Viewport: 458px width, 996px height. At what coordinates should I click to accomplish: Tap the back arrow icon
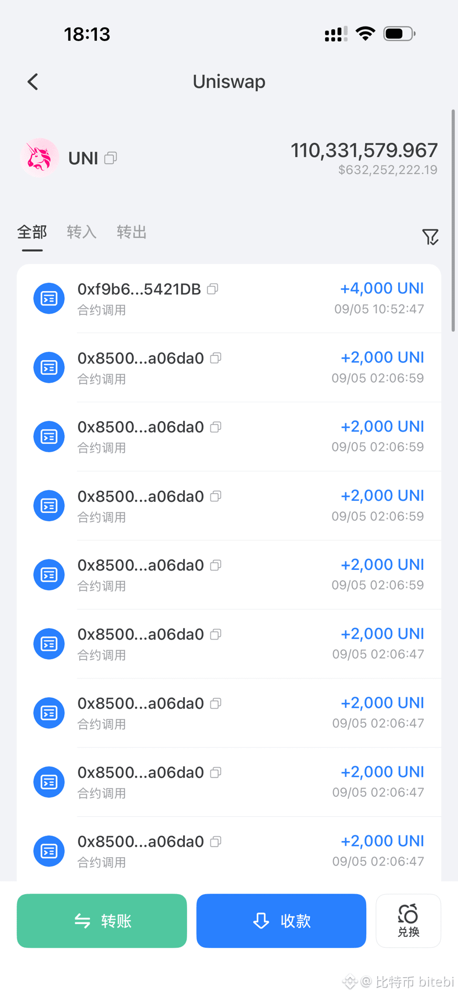pyautogui.click(x=33, y=82)
